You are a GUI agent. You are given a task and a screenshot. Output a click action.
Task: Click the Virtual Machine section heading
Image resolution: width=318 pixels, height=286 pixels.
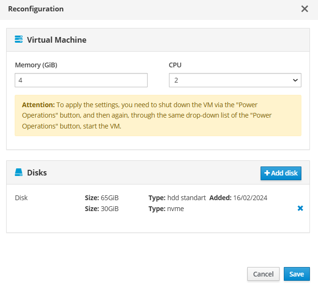(56, 40)
